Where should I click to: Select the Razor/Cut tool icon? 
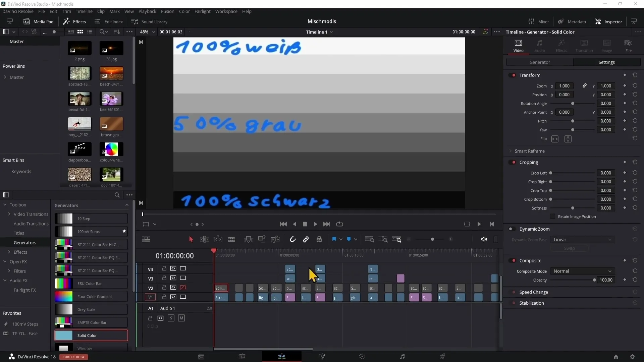[231, 239]
